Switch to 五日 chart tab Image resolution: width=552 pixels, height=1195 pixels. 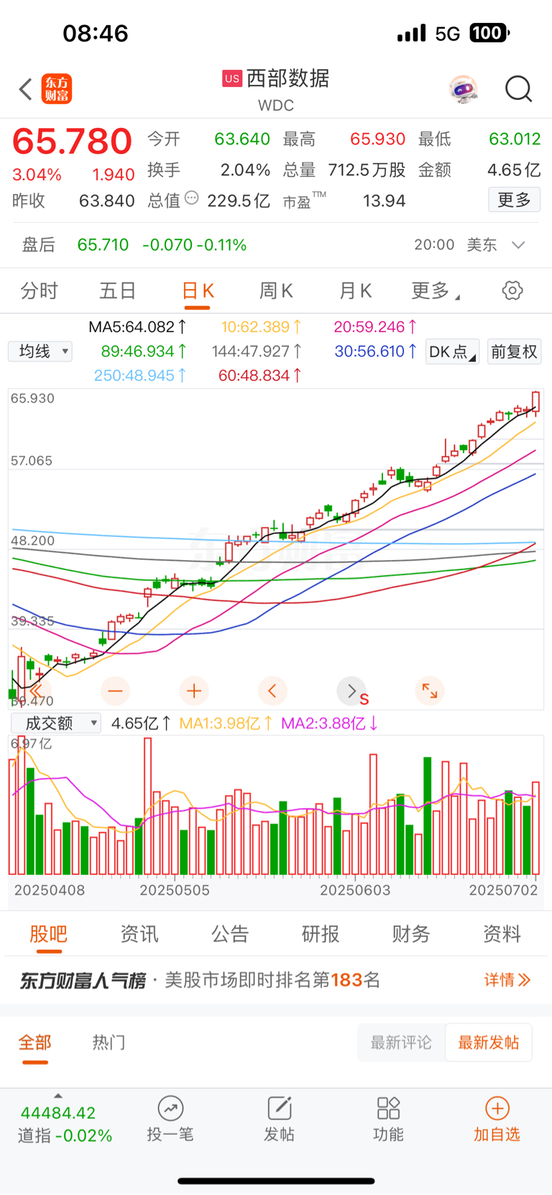click(x=118, y=290)
